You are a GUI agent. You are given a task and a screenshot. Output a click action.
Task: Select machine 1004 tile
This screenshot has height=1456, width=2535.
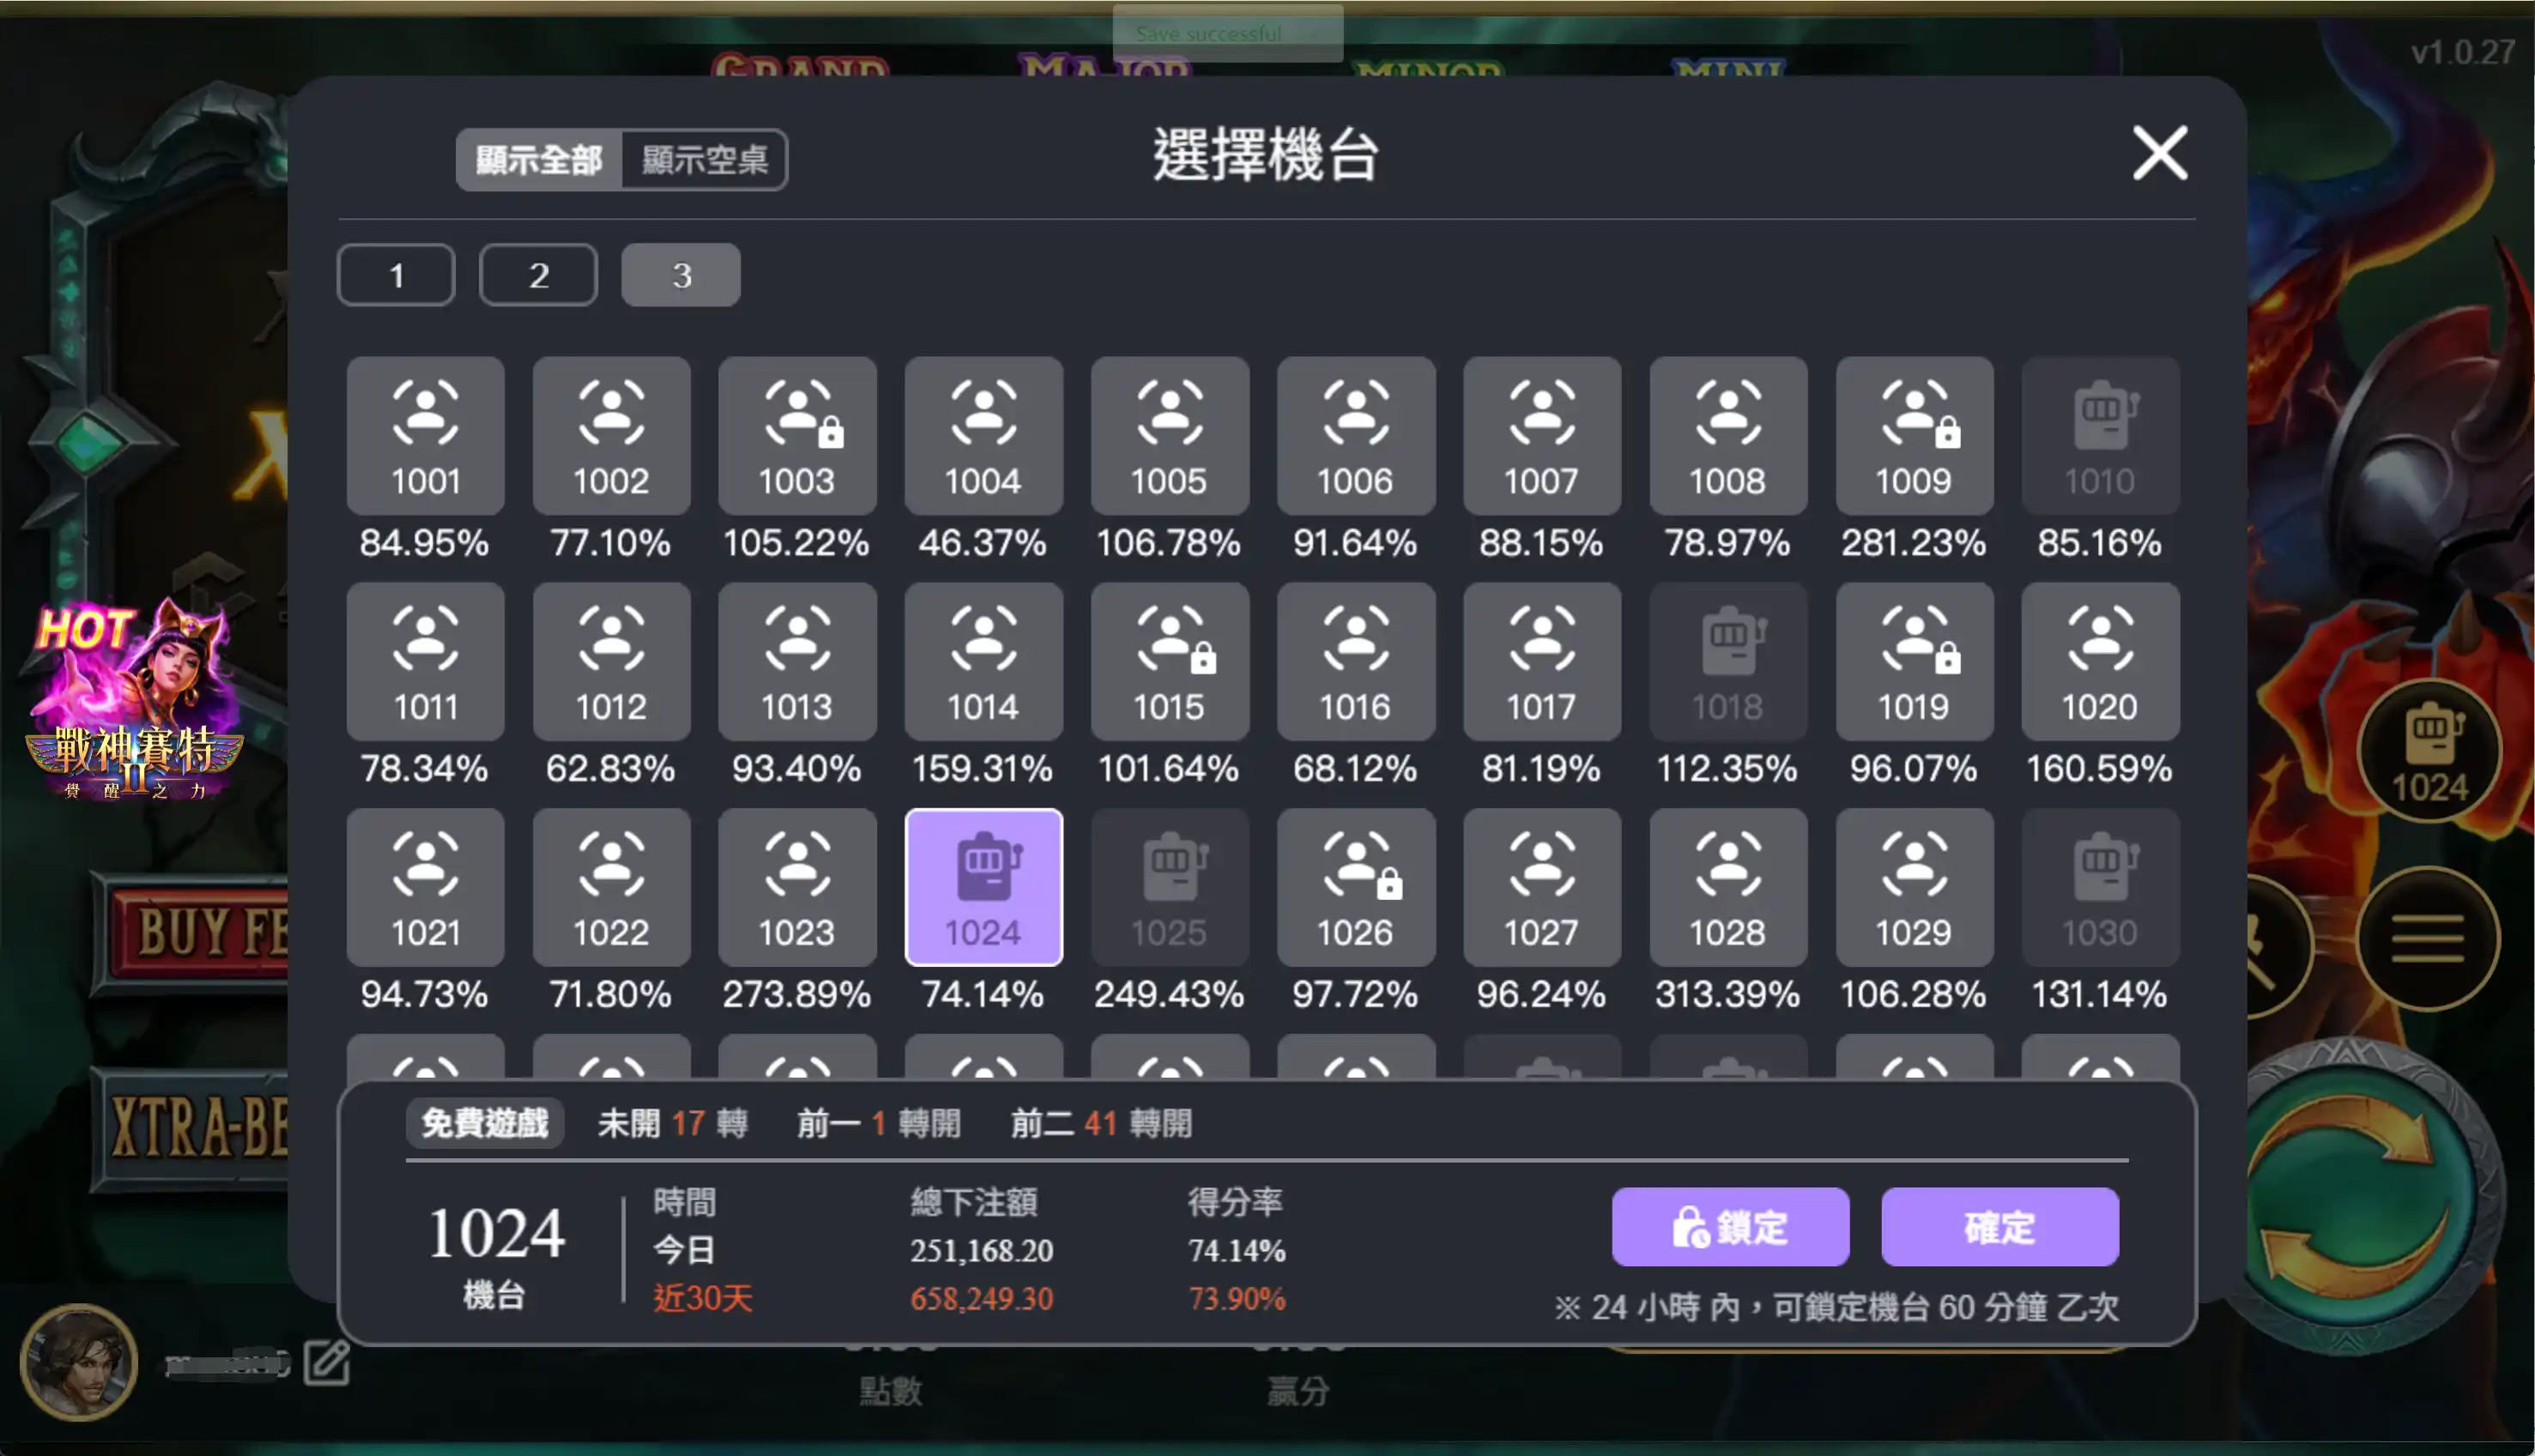point(983,436)
